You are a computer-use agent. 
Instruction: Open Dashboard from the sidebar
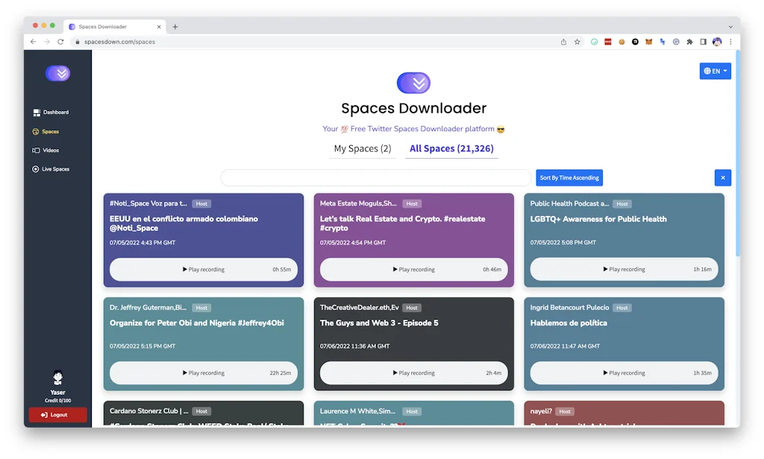coord(51,113)
